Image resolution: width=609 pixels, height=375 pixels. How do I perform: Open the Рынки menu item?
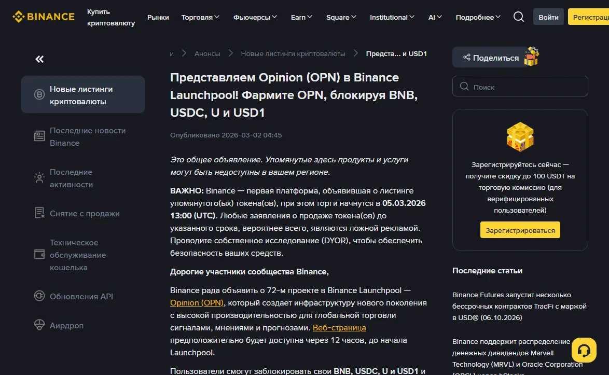tap(158, 17)
